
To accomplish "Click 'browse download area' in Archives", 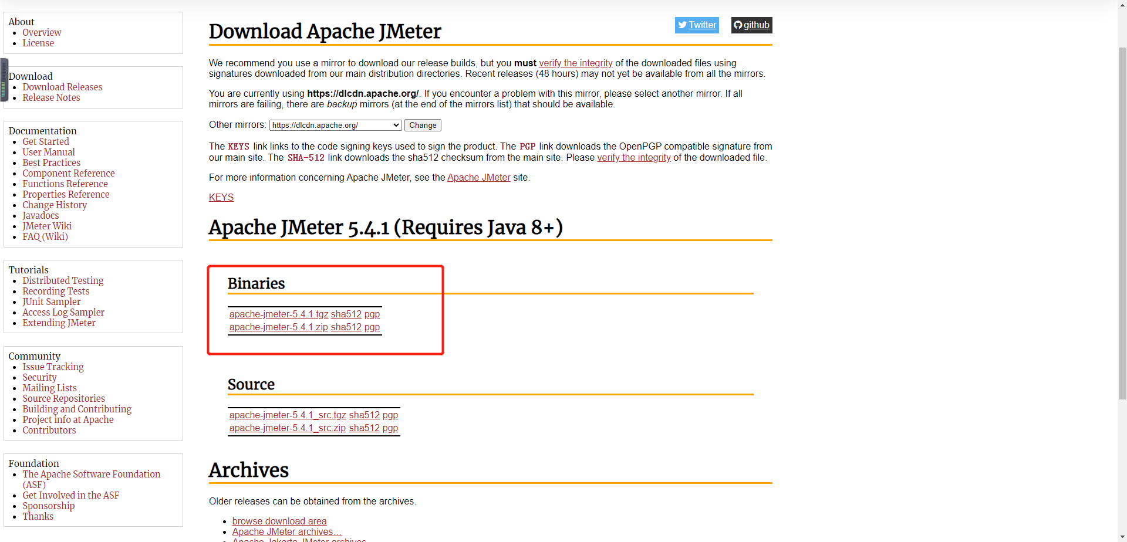I will (x=279, y=521).
